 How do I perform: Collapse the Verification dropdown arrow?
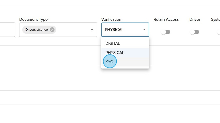tap(144, 30)
